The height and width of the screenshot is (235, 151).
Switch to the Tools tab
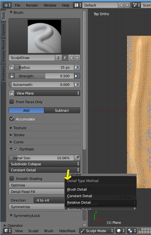tap(3, 16)
